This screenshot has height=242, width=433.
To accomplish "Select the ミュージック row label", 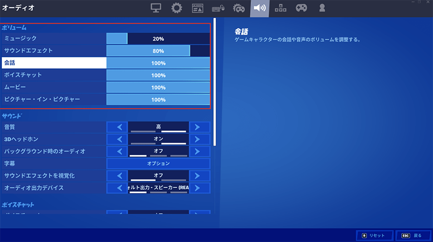I will click(x=54, y=38).
